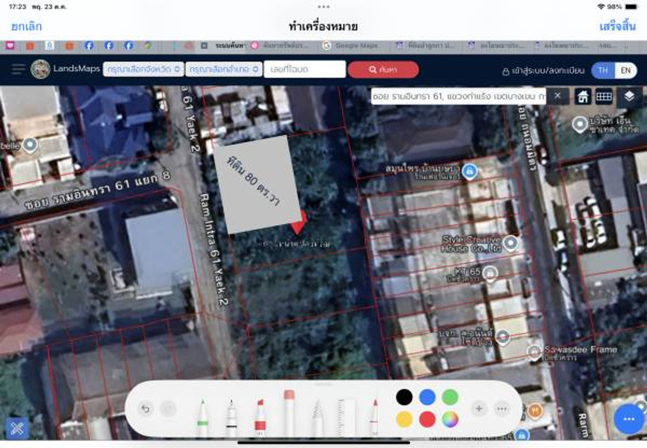Open the LandsMaps hamburger menu

(x=18, y=69)
